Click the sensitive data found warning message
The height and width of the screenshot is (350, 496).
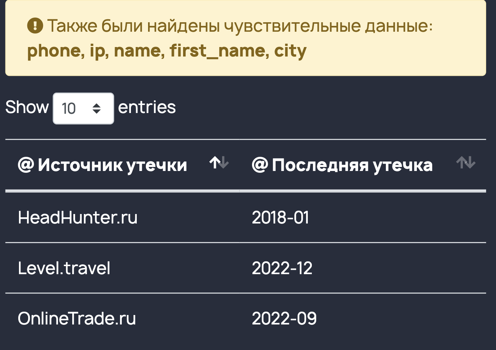[240, 26]
